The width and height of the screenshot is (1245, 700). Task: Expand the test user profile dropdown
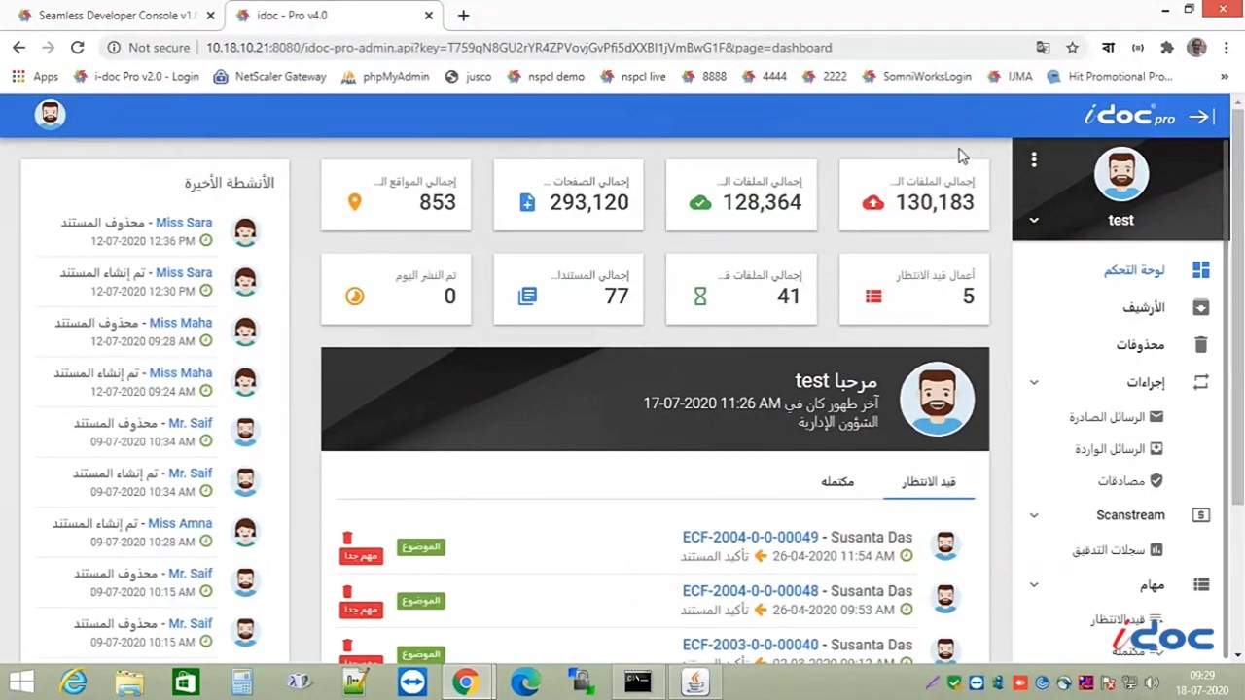pos(1034,221)
